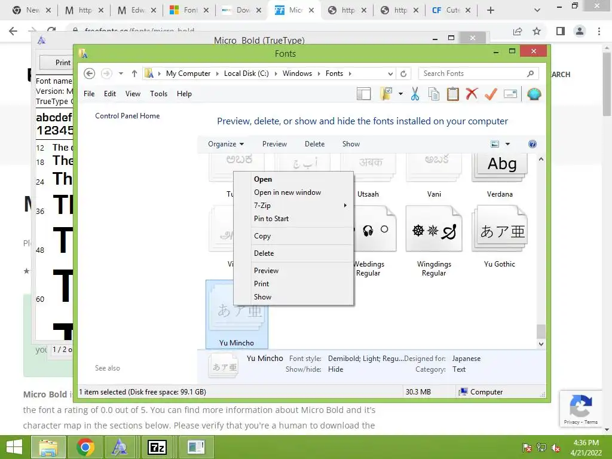Screen dimensions: 612x459
Task: Click the change view icon button
Action: tap(495, 144)
